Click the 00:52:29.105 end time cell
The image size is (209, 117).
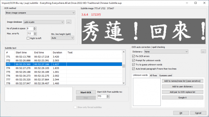42,68
